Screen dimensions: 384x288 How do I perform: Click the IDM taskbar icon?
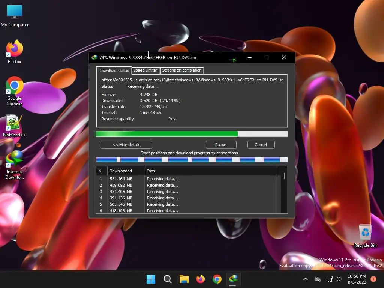coord(233,279)
